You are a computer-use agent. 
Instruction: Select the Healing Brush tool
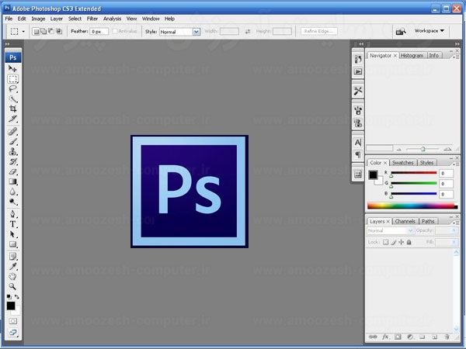[x=12, y=131]
